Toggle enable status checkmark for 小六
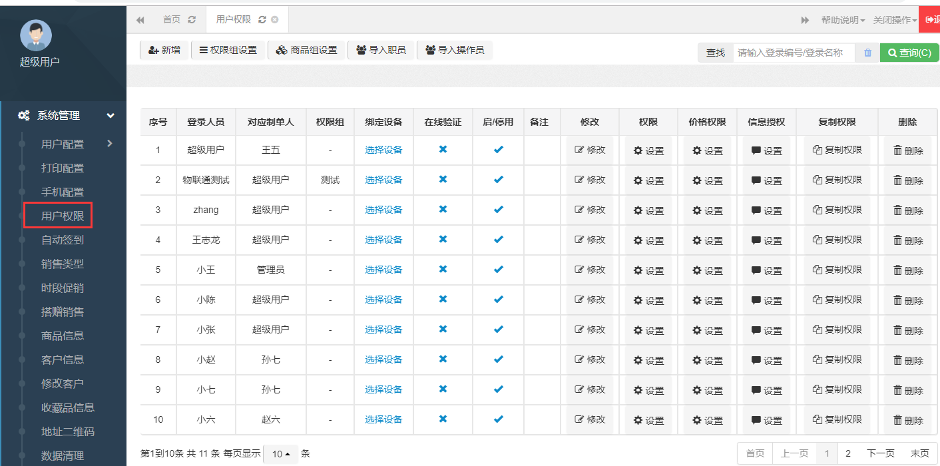The height and width of the screenshot is (466, 940). click(498, 419)
